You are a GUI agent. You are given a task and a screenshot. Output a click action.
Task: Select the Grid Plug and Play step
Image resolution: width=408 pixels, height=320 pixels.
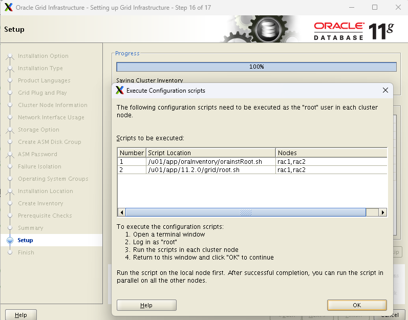42,93
